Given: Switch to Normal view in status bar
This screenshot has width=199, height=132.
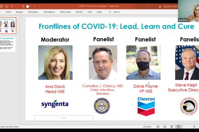Looking at the screenshot, I should pyautogui.click(x=158, y=126).
